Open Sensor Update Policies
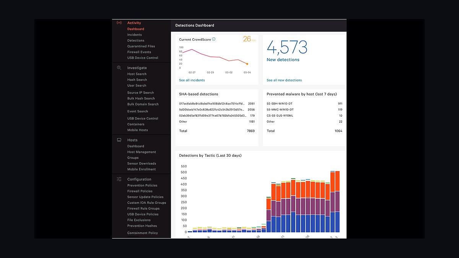Viewport: 459px width, 258px height. 145,197
